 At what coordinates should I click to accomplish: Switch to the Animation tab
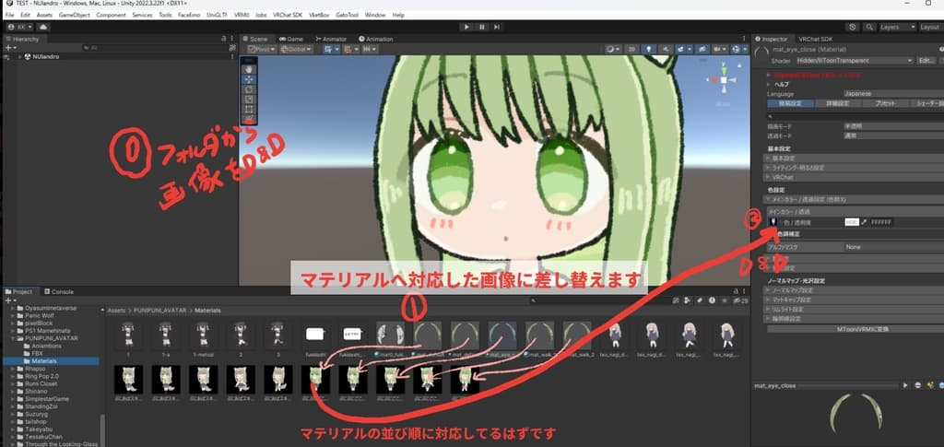375,39
